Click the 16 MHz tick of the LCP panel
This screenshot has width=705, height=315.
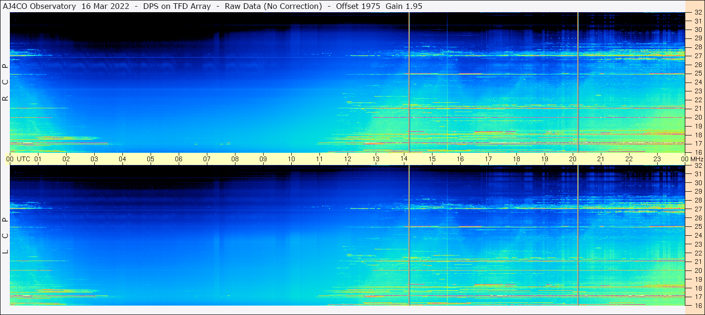pos(697,305)
